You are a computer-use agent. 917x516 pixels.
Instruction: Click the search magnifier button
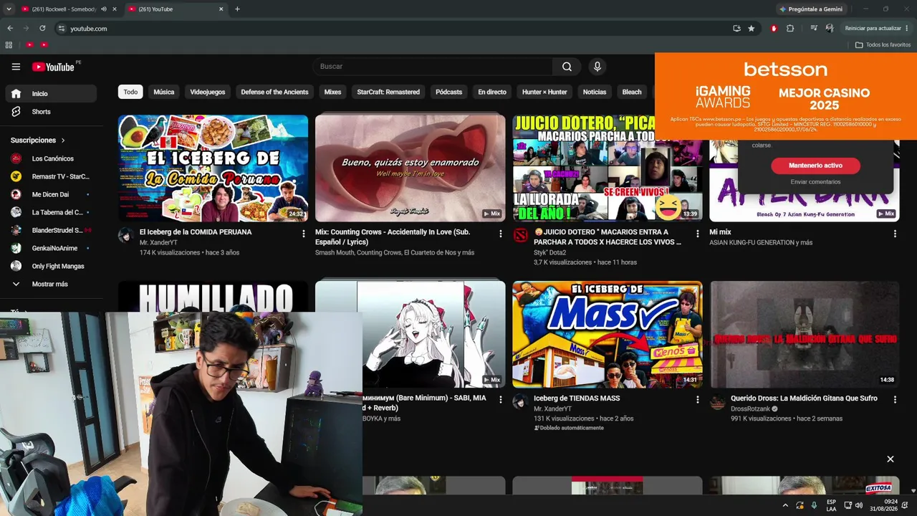[567, 67]
